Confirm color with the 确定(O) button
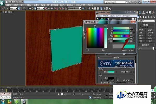This screenshot has height=104, width=156. click(125, 50)
